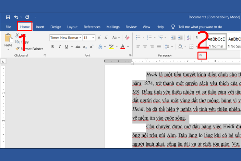The width and height of the screenshot is (241, 161).
Task: Open the highlight color dropdown arrow
Action: [117, 47]
